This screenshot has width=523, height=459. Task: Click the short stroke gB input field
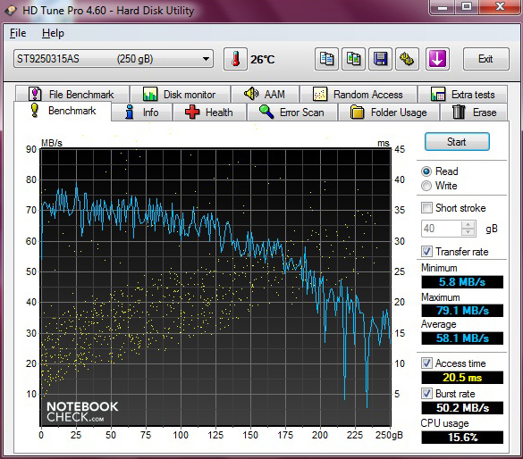pyautogui.click(x=442, y=229)
